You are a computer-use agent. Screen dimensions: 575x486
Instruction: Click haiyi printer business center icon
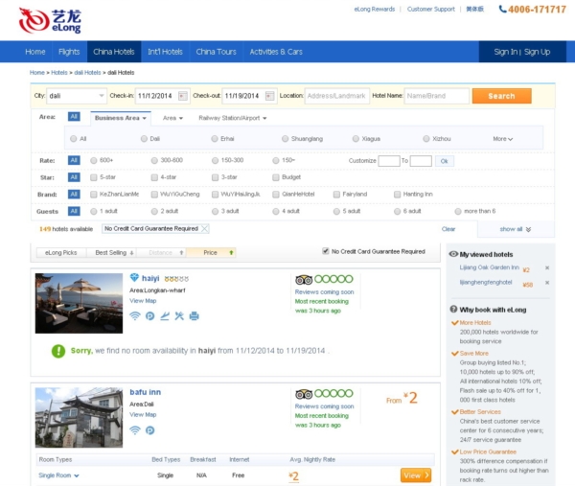pyautogui.click(x=194, y=315)
